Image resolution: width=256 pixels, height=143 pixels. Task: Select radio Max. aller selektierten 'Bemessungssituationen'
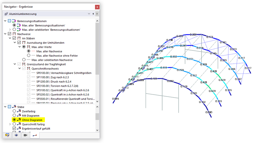[x=14, y=30]
